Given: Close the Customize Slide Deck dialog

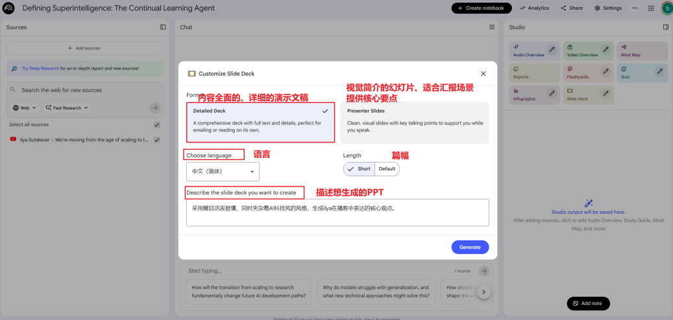Looking at the screenshot, I should tap(483, 74).
